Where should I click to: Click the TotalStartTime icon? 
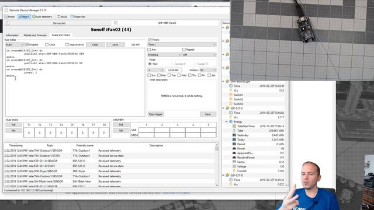tap(234, 126)
